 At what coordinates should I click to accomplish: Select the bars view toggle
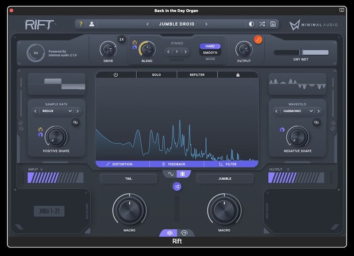183,174
